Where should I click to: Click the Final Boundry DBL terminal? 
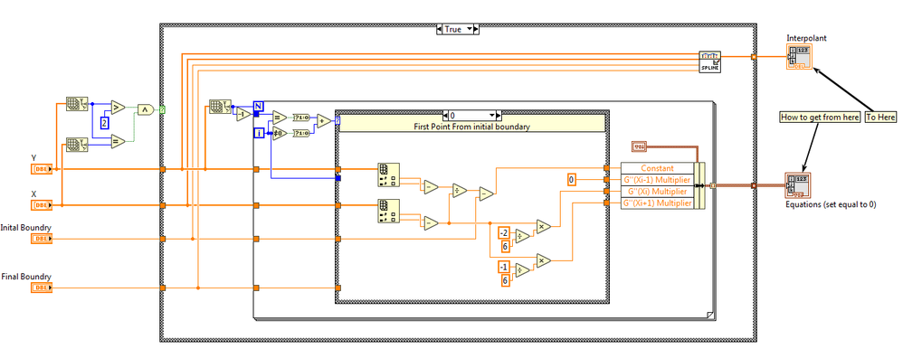[x=42, y=288]
